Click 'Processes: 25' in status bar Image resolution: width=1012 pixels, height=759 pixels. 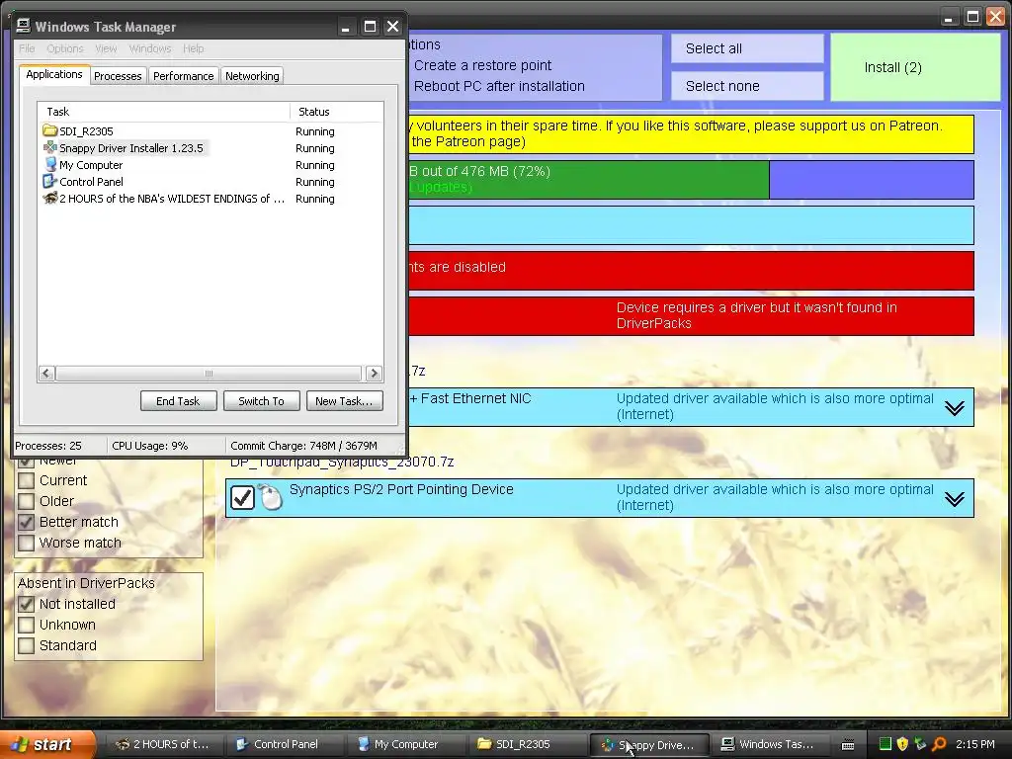click(x=48, y=446)
